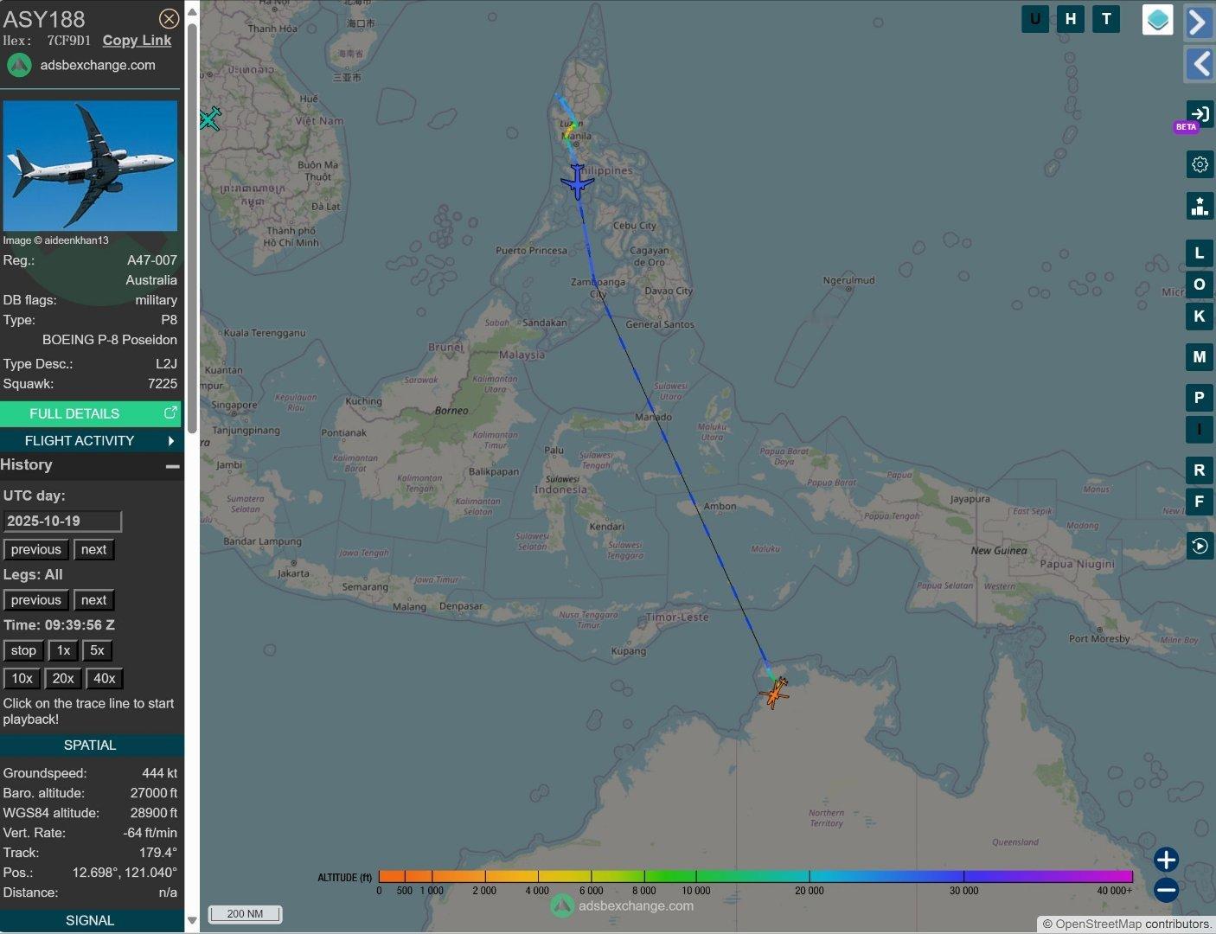Click the 200 NM map scale indicator
The image size is (1216, 934).
point(246,913)
